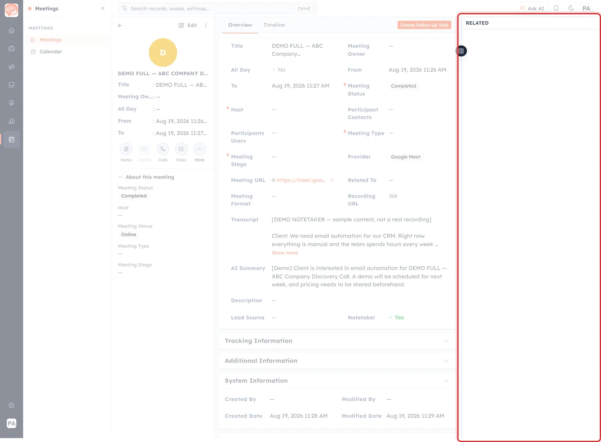Screen dimensions: 601x442
Task: Click the Edit button
Action: tap(187, 26)
